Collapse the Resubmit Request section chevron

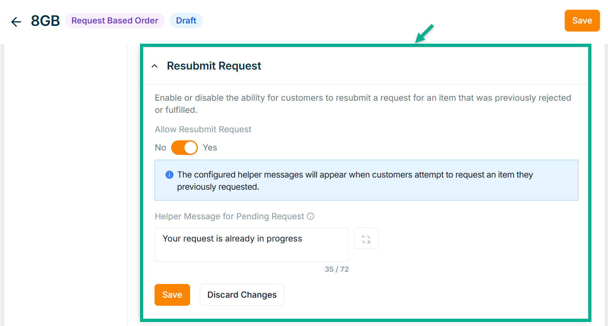click(155, 66)
